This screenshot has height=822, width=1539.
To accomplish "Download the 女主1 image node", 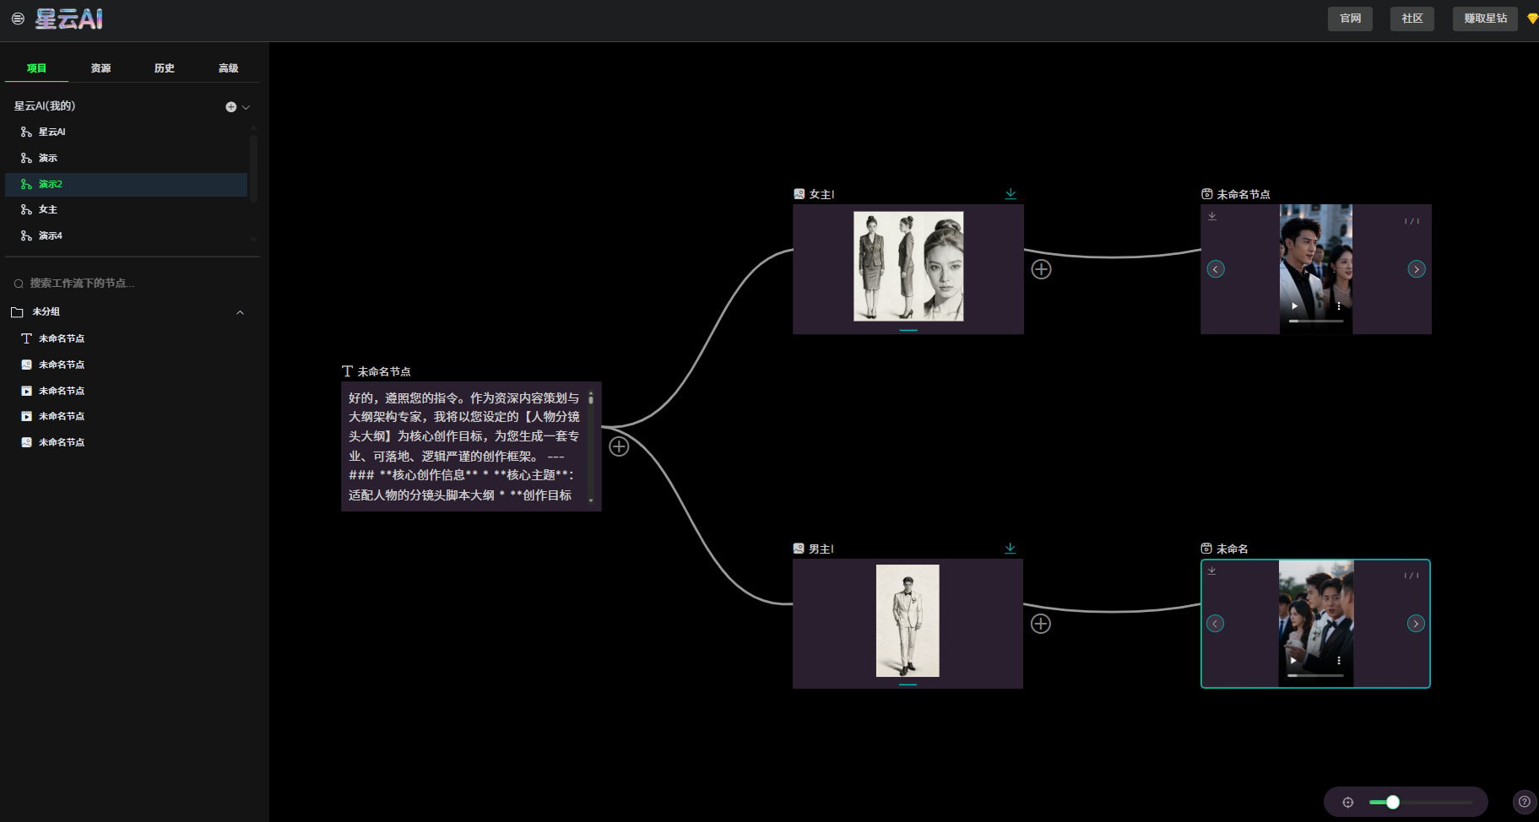I will click(x=1011, y=194).
